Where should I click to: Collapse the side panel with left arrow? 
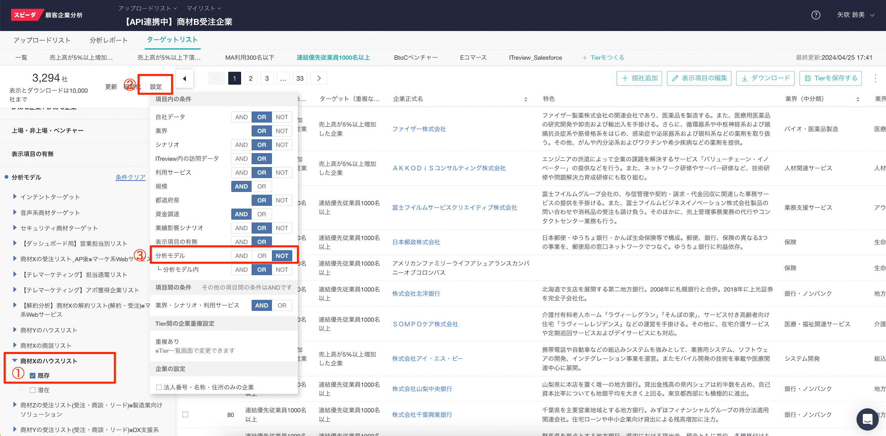tap(185, 79)
